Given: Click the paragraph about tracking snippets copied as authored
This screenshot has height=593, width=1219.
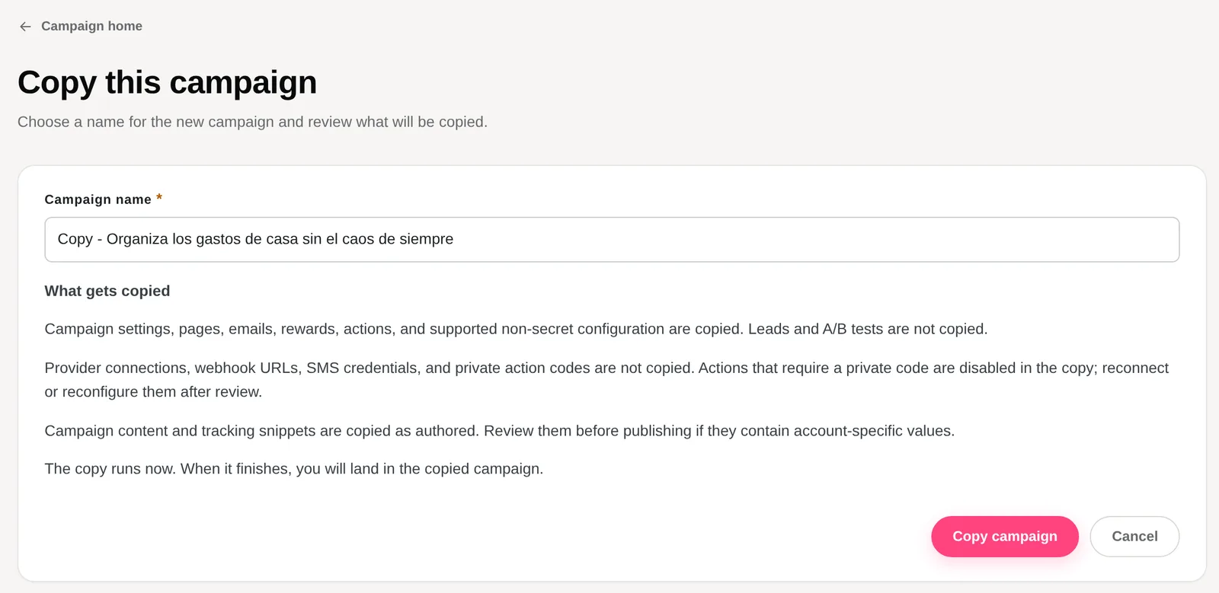Looking at the screenshot, I should click(x=500, y=431).
